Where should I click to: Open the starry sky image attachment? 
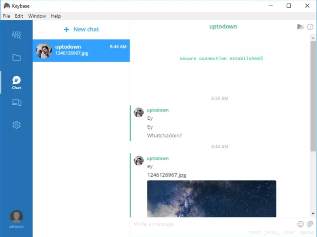point(212,199)
